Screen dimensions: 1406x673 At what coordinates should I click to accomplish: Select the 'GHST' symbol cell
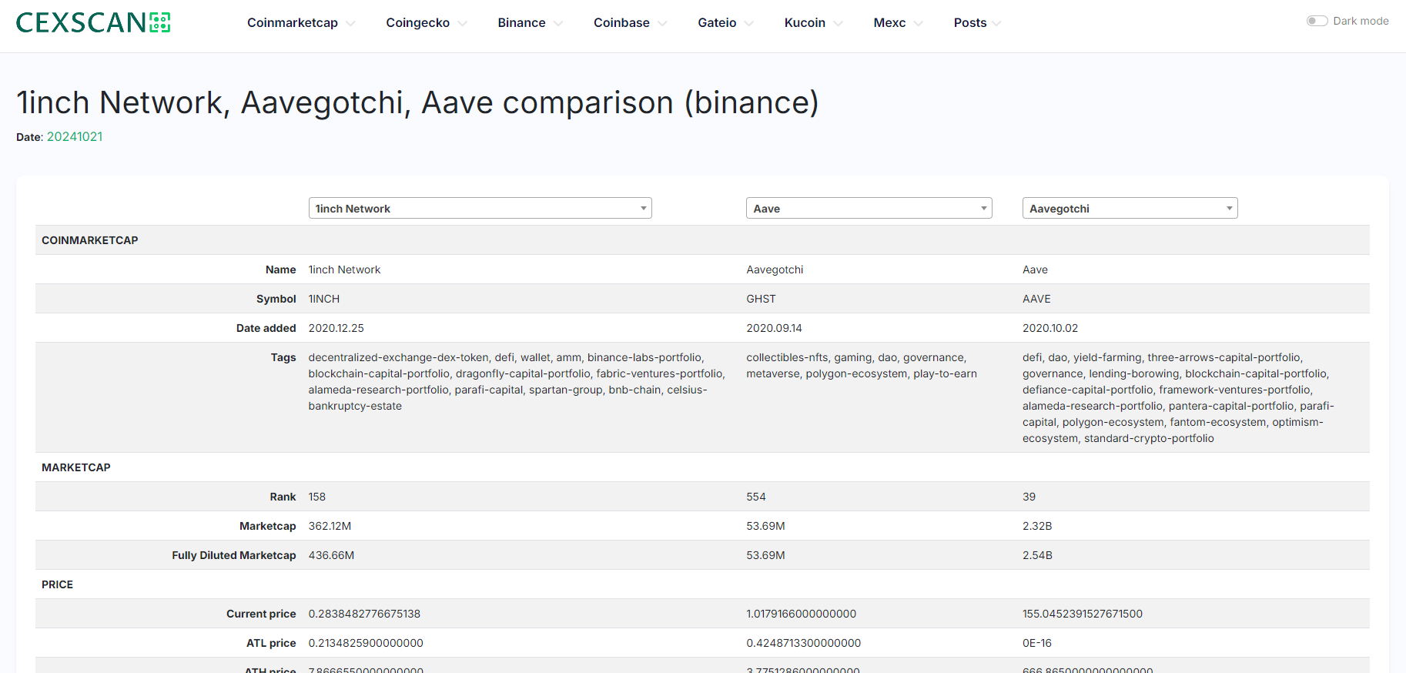(x=761, y=299)
